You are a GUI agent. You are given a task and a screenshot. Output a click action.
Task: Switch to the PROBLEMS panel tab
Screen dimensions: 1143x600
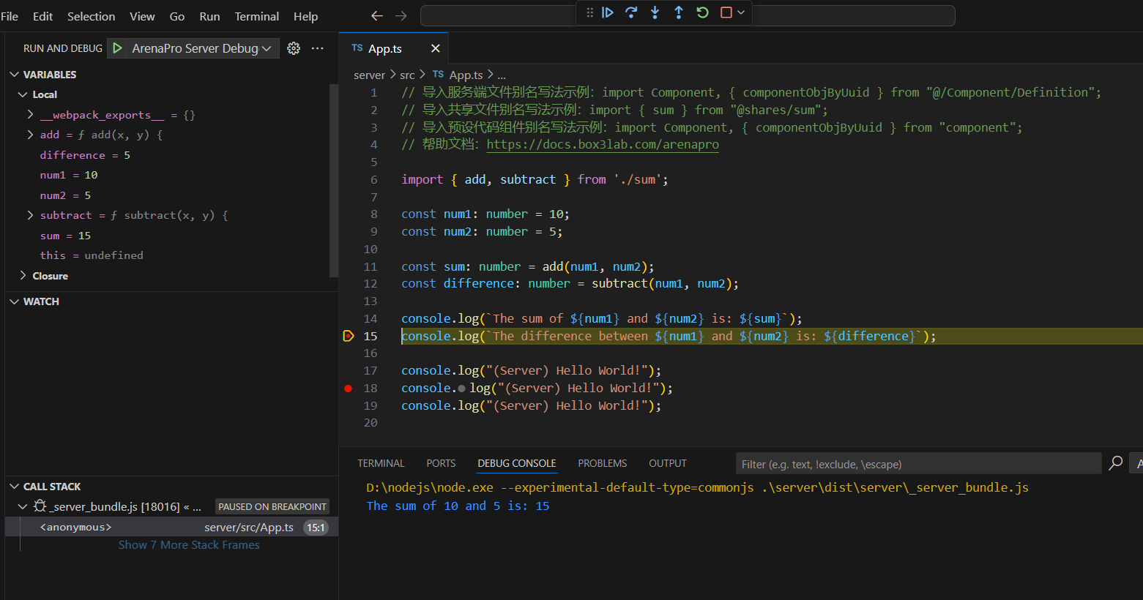coord(602,463)
